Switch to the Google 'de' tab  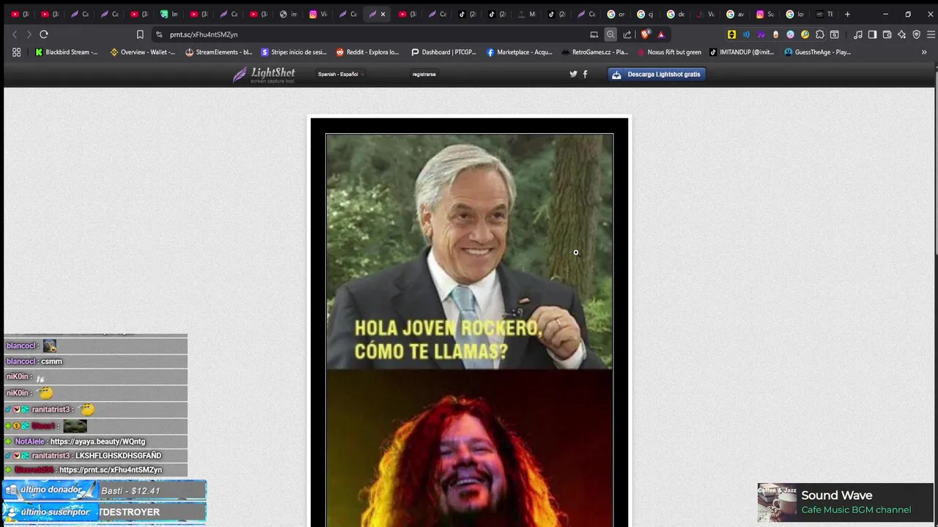(x=676, y=14)
